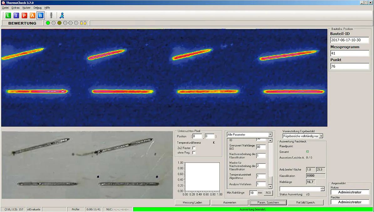This screenshot has height=212, width=374.
Task: Click the Min.Nahtlänge input field
Action: [x=254, y=193]
